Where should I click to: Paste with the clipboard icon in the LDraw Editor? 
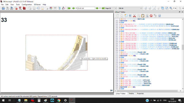(x=143, y=16)
